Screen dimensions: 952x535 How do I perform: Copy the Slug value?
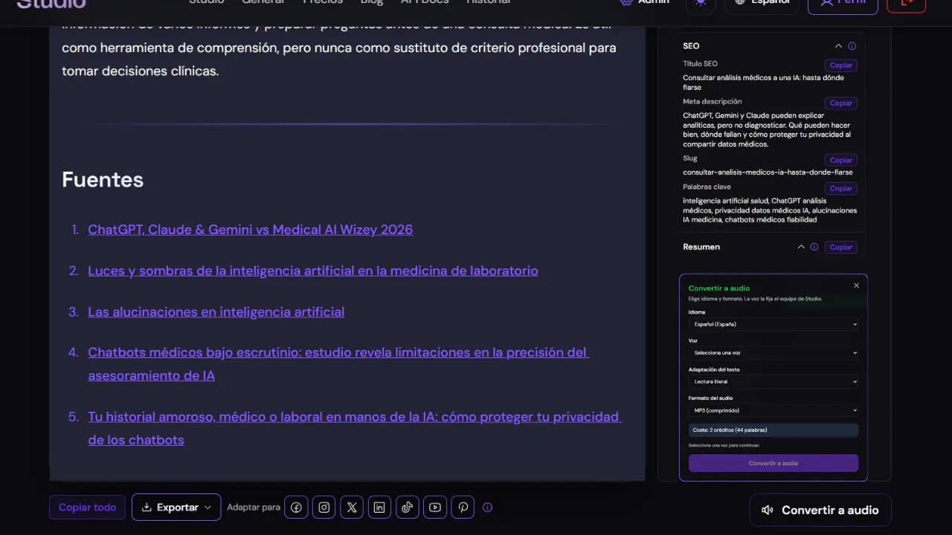tap(840, 160)
